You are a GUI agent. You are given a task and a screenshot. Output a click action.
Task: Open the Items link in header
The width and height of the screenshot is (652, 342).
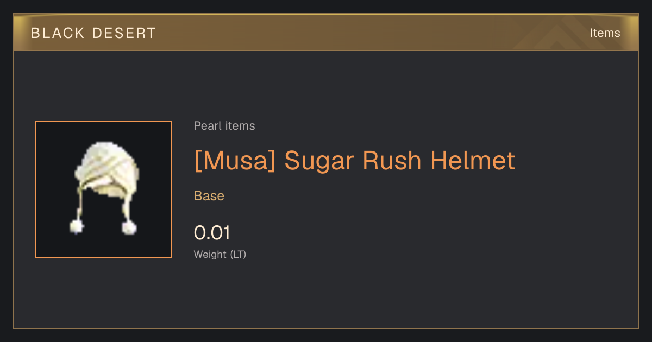[605, 33]
